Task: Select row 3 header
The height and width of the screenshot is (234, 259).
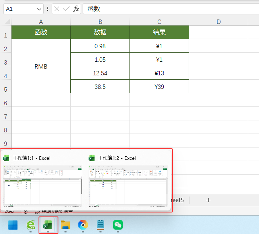Action: [6, 59]
